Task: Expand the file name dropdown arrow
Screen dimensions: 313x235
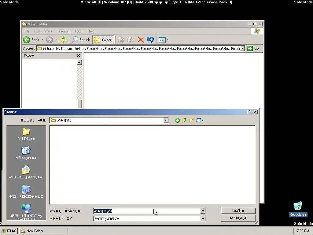Action: click(203, 211)
